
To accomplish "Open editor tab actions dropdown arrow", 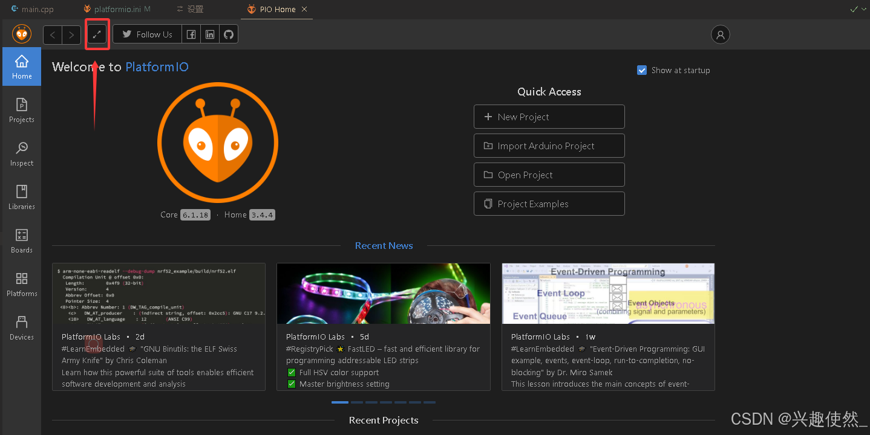I will tap(864, 9).
